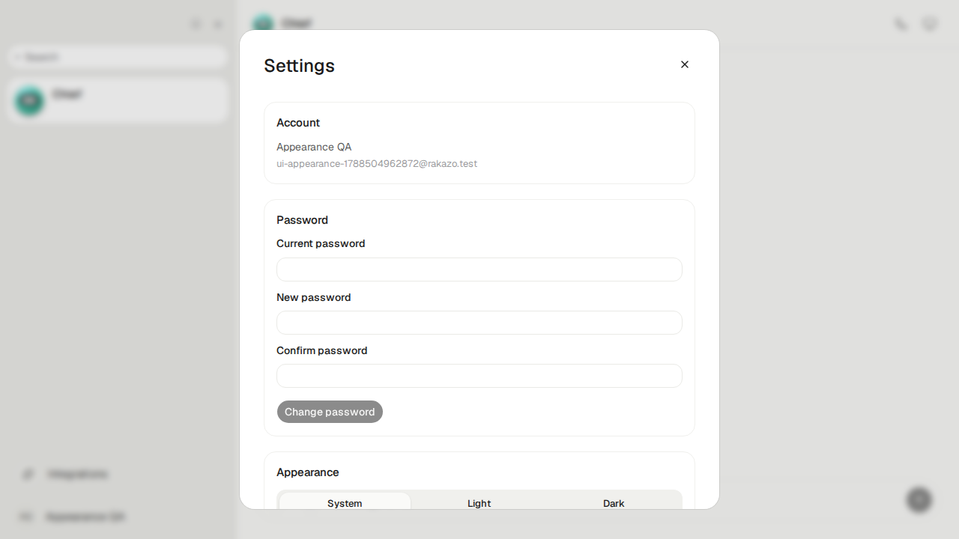The image size is (959, 539).
Task: Click the rightmost icon in the chat header
Action: click(x=930, y=24)
